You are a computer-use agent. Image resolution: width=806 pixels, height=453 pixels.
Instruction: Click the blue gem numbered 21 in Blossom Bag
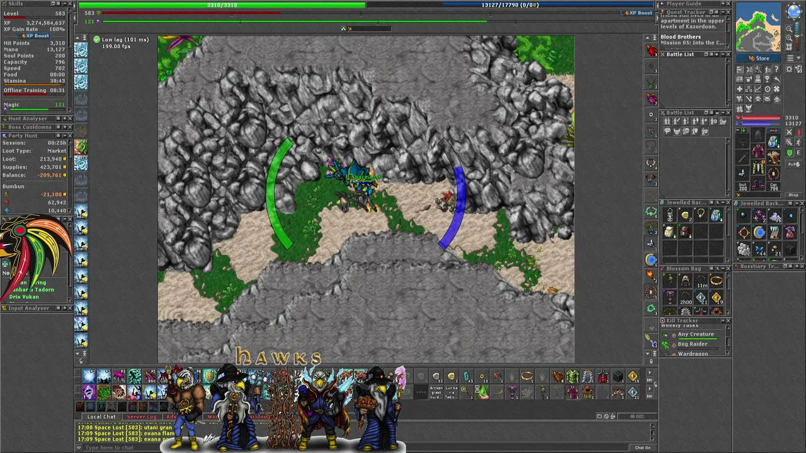pyautogui.click(x=701, y=298)
